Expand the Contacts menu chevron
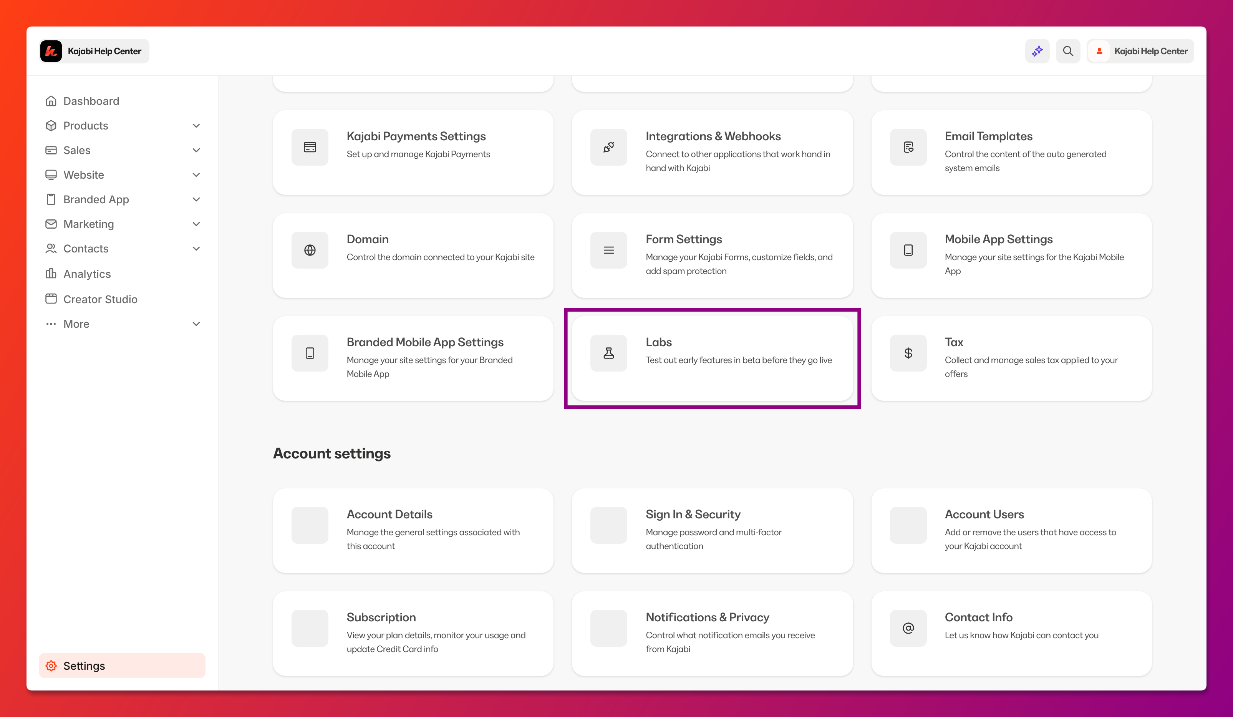The image size is (1233, 717). click(196, 249)
